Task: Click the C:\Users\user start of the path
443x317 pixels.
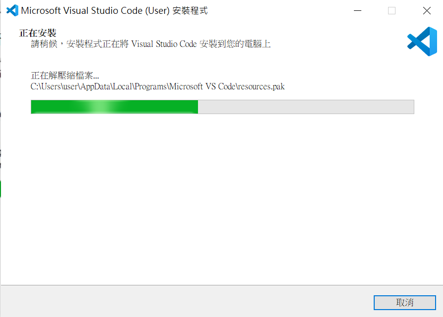Action: [54, 86]
